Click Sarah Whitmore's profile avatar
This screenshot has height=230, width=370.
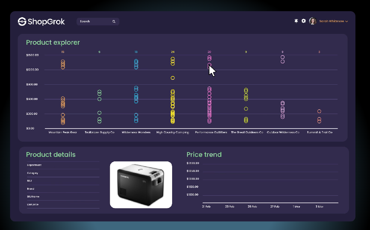(x=313, y=21)
